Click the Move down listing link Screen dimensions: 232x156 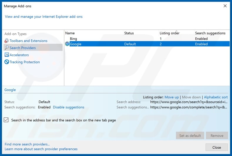point(191,97)
